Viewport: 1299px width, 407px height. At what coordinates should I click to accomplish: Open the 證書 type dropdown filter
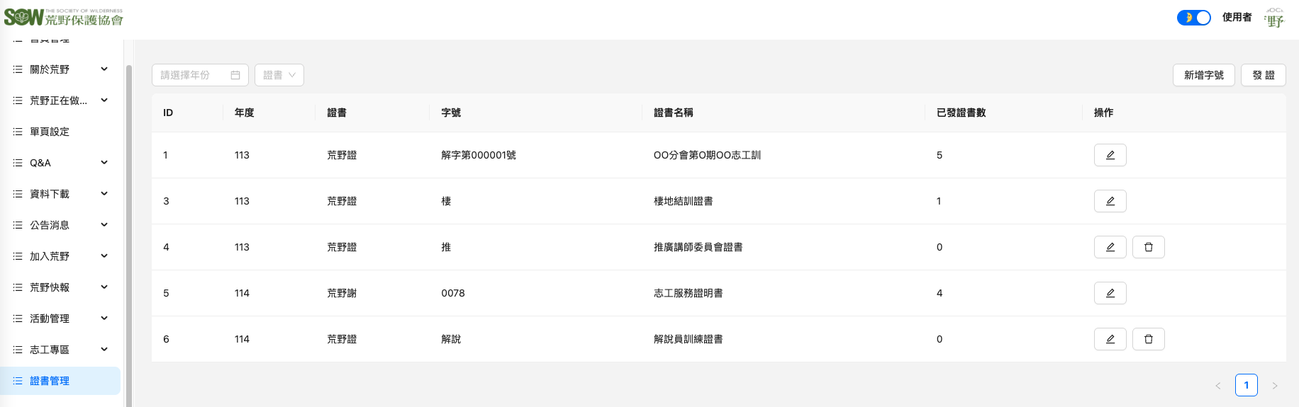(279, 75)
